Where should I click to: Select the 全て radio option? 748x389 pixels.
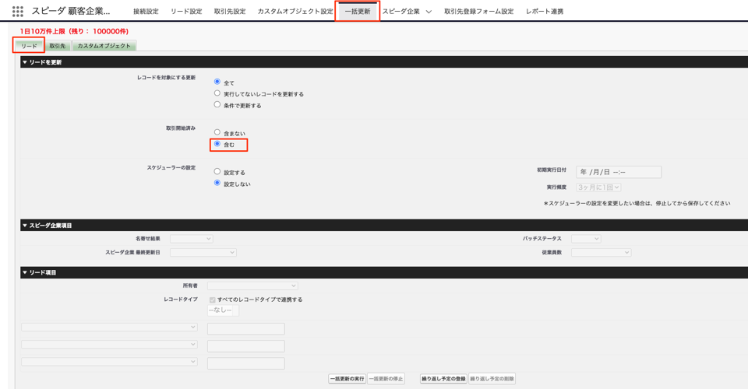217,82
